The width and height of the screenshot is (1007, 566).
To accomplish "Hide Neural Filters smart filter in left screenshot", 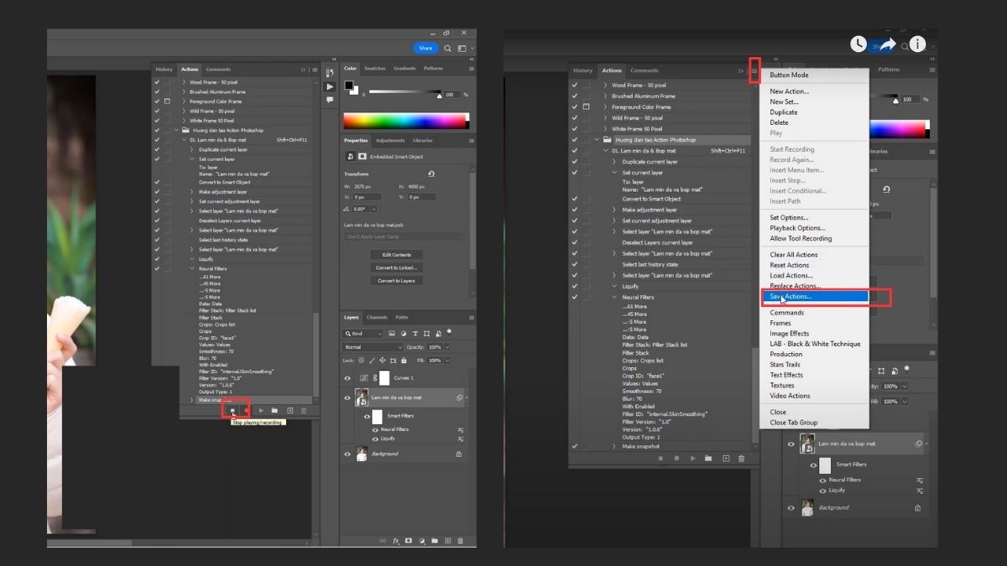I will coord(375,429).
